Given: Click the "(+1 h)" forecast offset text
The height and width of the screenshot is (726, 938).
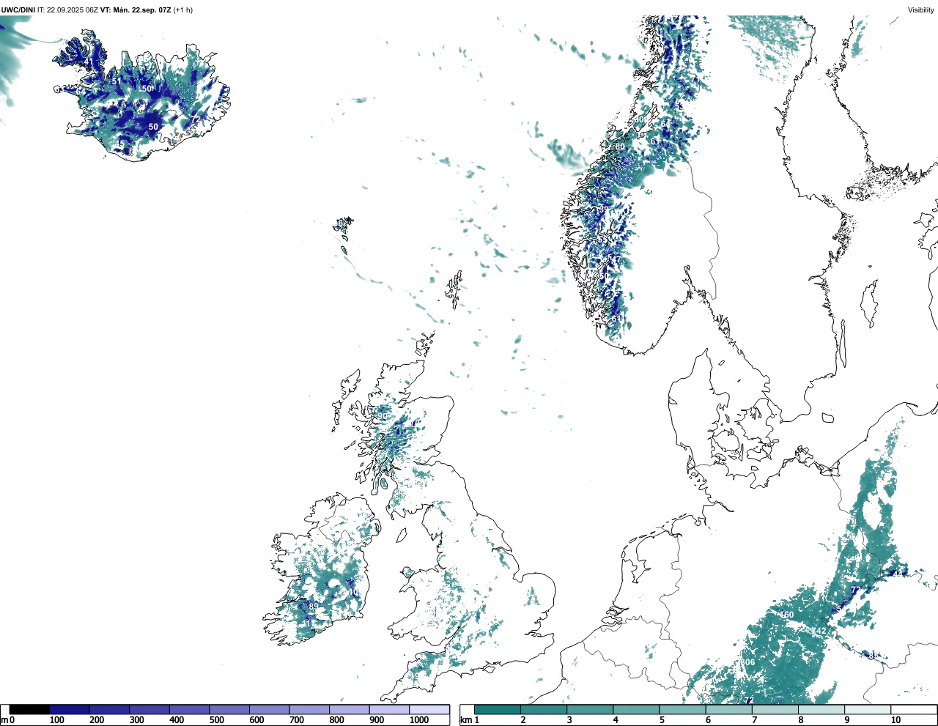Looking at the screenshot, I should [x=183, y=10].
